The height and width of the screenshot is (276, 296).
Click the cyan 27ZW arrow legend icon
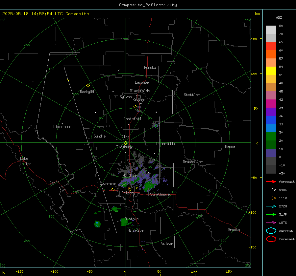pyautogui.click(x=271, y=206)
